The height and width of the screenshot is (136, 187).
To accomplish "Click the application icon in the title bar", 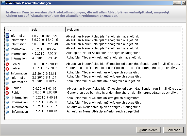I will 3,3.
